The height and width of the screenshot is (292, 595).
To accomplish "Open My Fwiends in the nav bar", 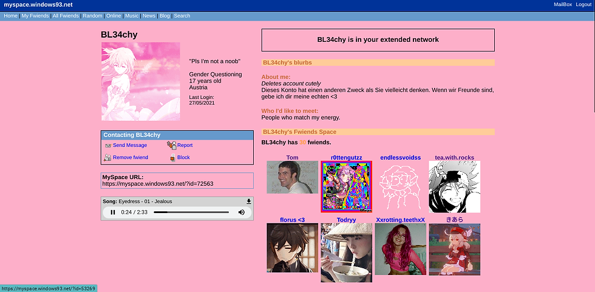I will tap(35, 16).
